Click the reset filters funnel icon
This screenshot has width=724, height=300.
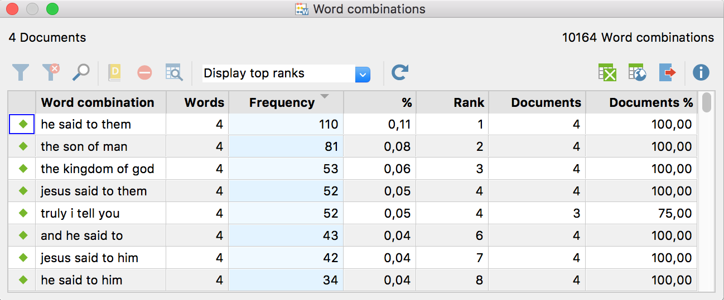51,72
